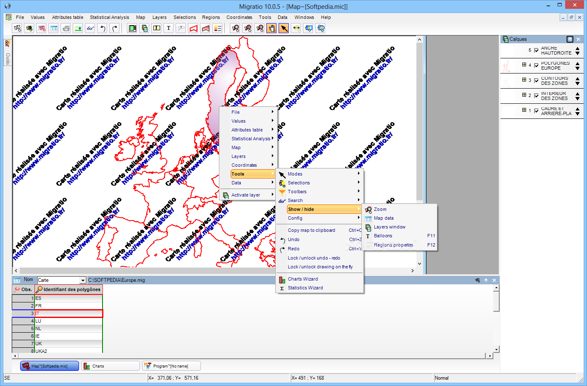This screenshot has width=587, height=386.
Task: Open the Toolbars submenu
Action: [x=319, y=192]
